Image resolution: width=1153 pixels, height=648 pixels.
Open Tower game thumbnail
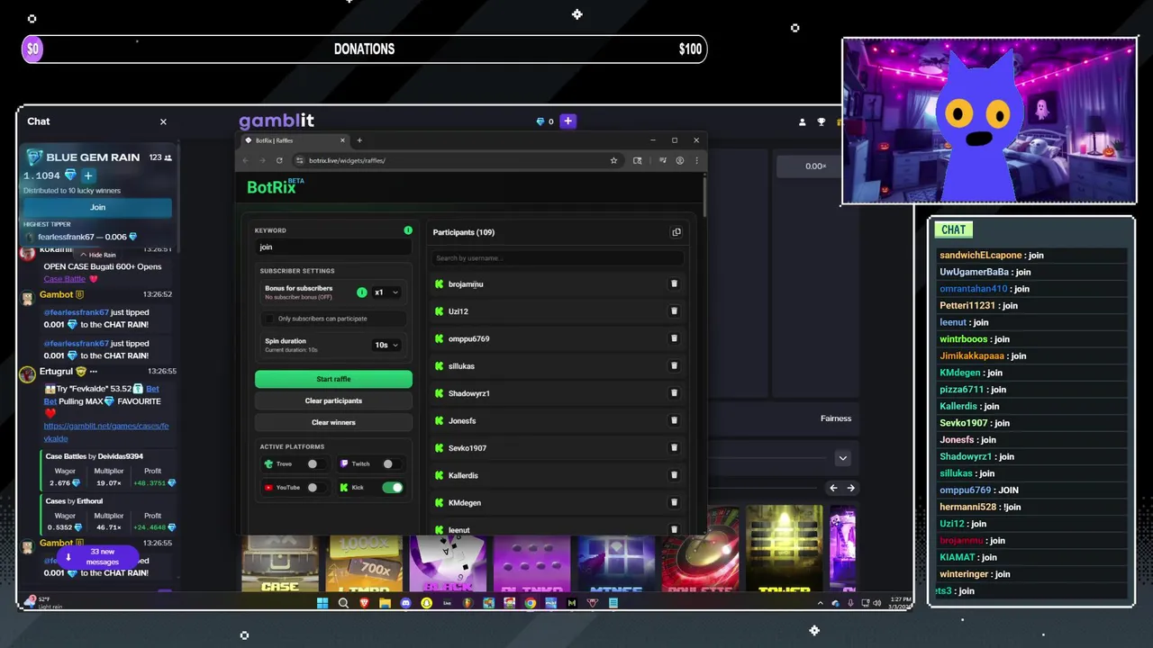point(785,549)
